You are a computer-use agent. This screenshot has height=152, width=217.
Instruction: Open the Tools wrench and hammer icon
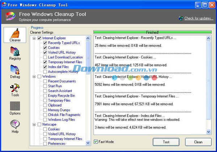[15, 88]
